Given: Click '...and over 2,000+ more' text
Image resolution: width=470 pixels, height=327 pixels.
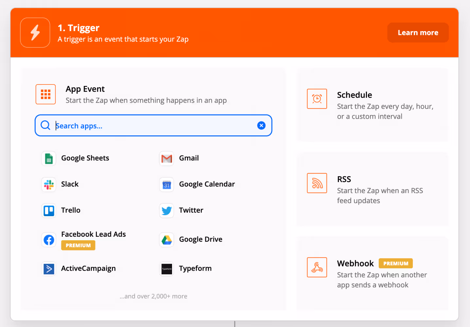Looking at the screenshot, I should pyautogui.click(x=153, y=296).
